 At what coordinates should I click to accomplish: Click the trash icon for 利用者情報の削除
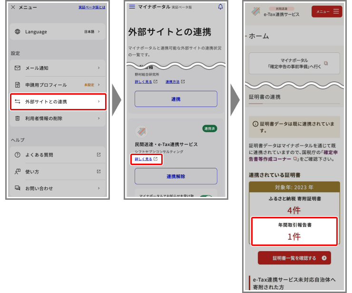pyautogui.click(x=17, y=118)
